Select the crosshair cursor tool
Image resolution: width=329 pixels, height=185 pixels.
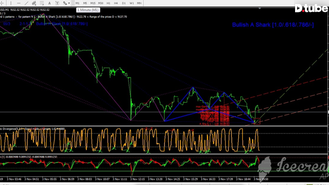pos(2,3)
